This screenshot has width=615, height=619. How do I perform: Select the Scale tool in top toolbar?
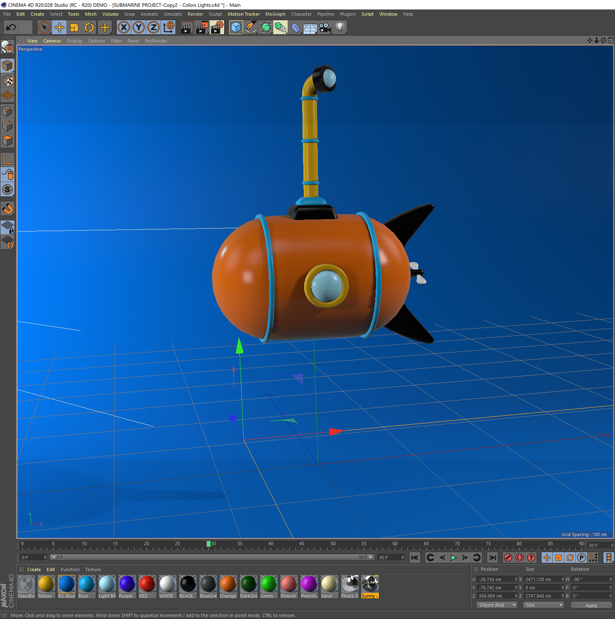point(74,28)
